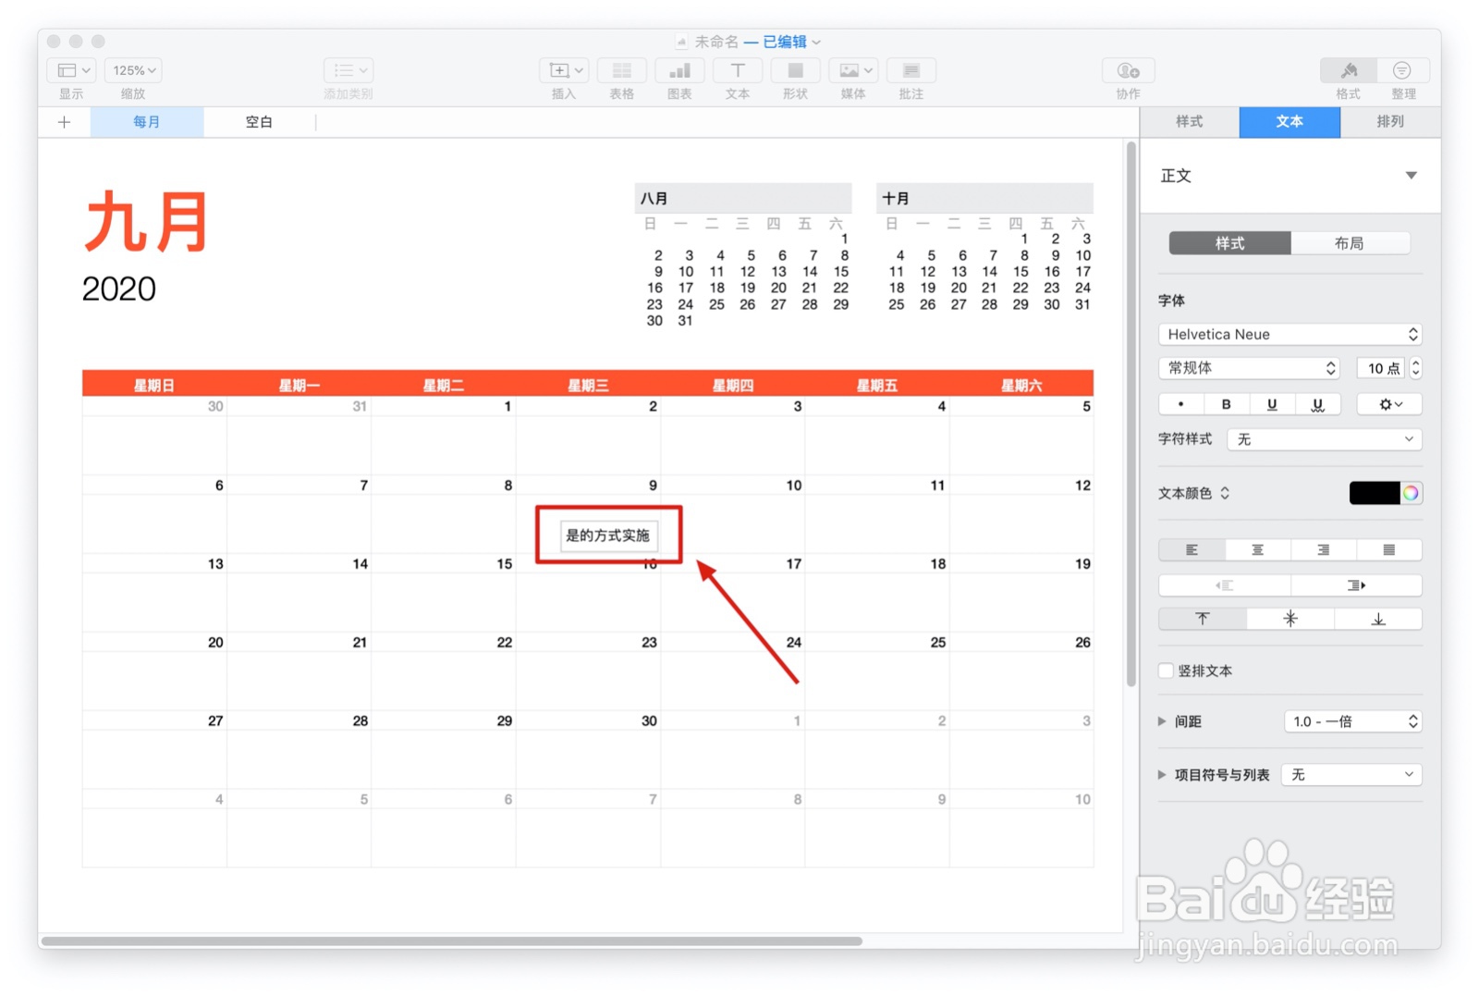Start collaboration via the 协作 icon
The width and height of the screenshot is (1479, 996).
1127,70
